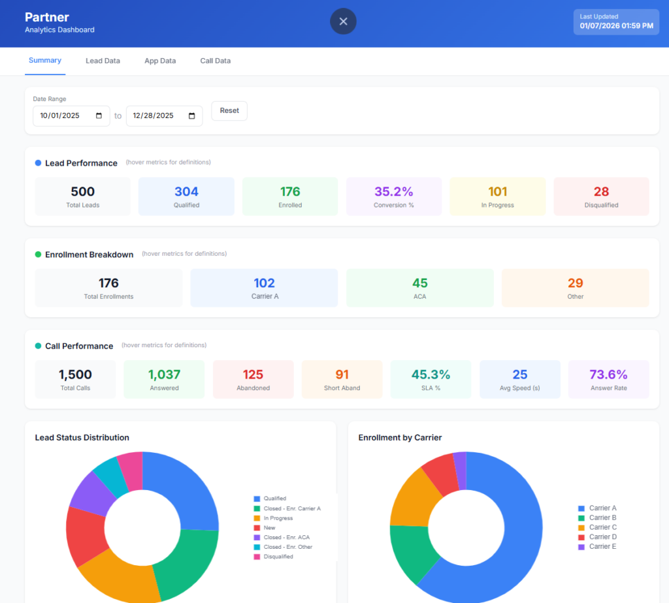
Task: Click the Lead Status Distribution chart title
Action: 82,438
